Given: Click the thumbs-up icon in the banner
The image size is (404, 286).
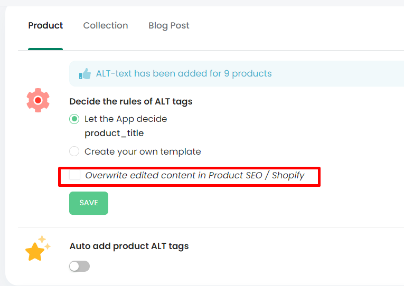Looking at the screenshot, I should 85,74.
